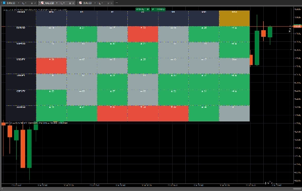Click the icon left of red-icon EURUSD tab's close button

[x=108, y=3]
